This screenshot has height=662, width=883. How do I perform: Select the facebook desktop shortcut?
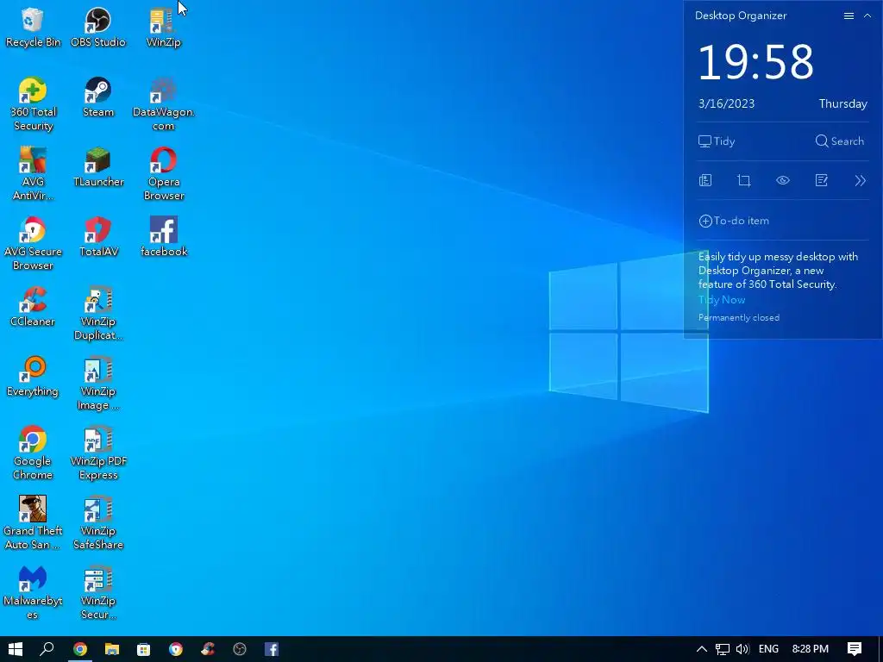point(163,237)
